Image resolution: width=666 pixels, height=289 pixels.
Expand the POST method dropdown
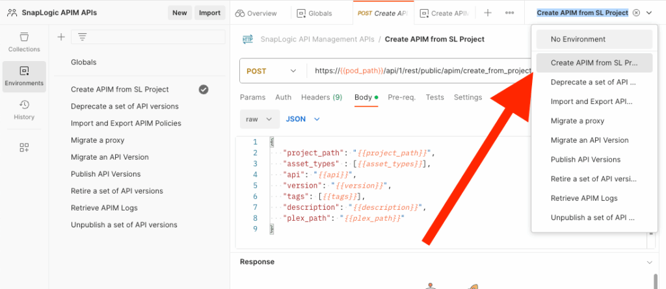point(272,71)
